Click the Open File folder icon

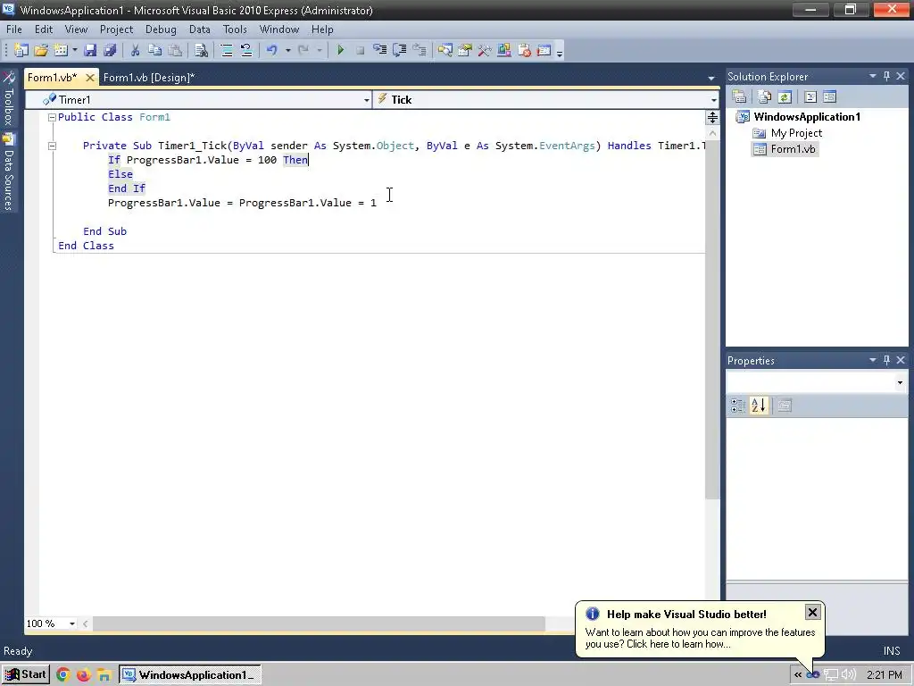41,51
